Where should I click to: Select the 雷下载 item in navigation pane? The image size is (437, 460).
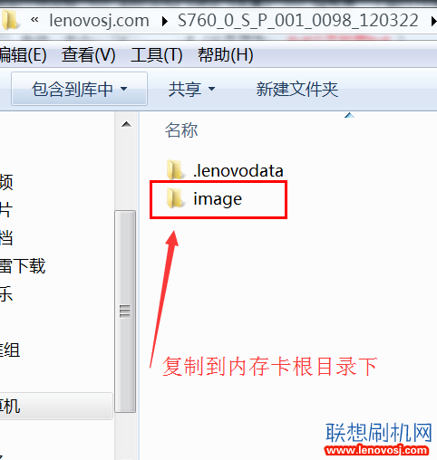pyautogui.click(x=23, y=265)
